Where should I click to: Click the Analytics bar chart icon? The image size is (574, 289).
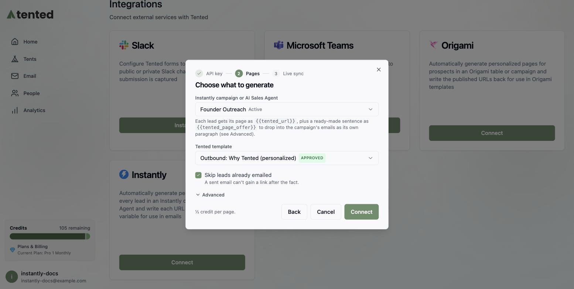pyautogui.click(x=15, y=110)
